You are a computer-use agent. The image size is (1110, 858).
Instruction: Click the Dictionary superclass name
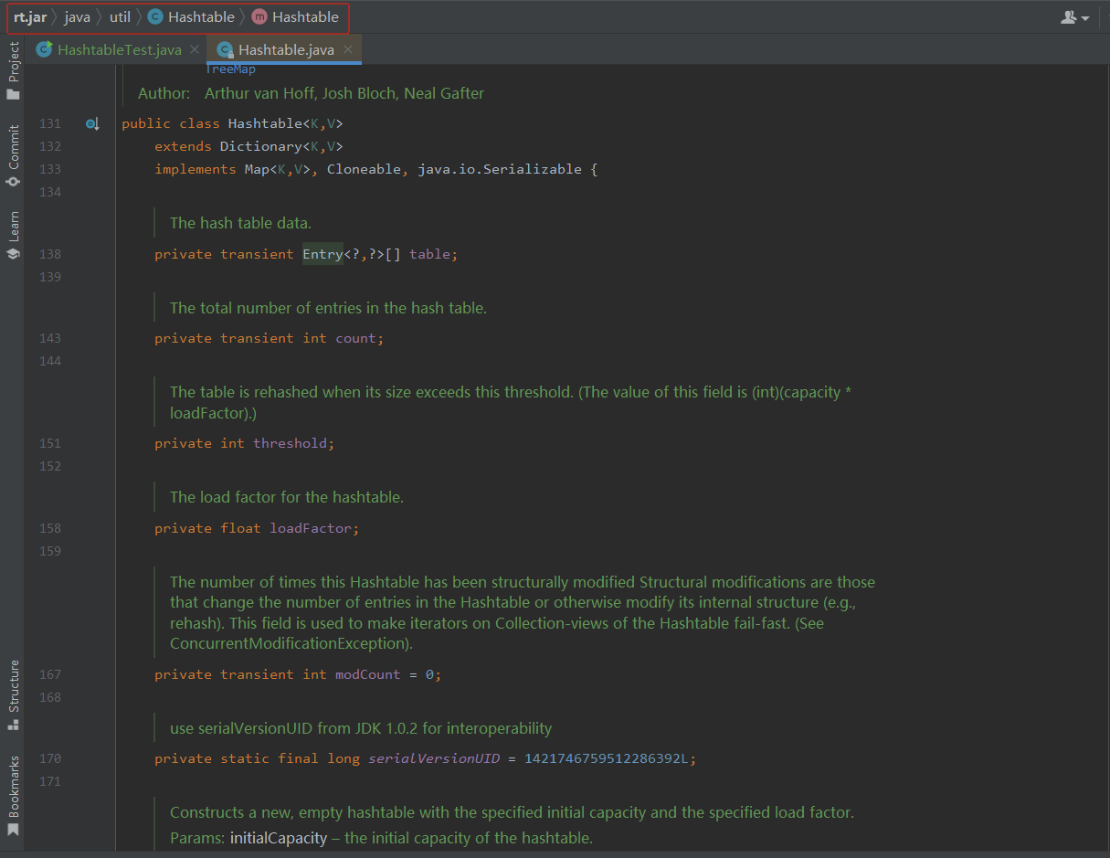pyautogui.click(x=260, y=146)
